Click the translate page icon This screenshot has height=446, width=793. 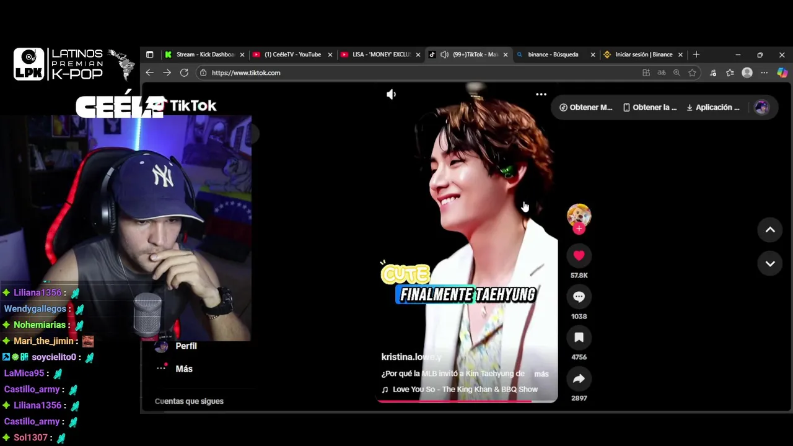point(662,72)
